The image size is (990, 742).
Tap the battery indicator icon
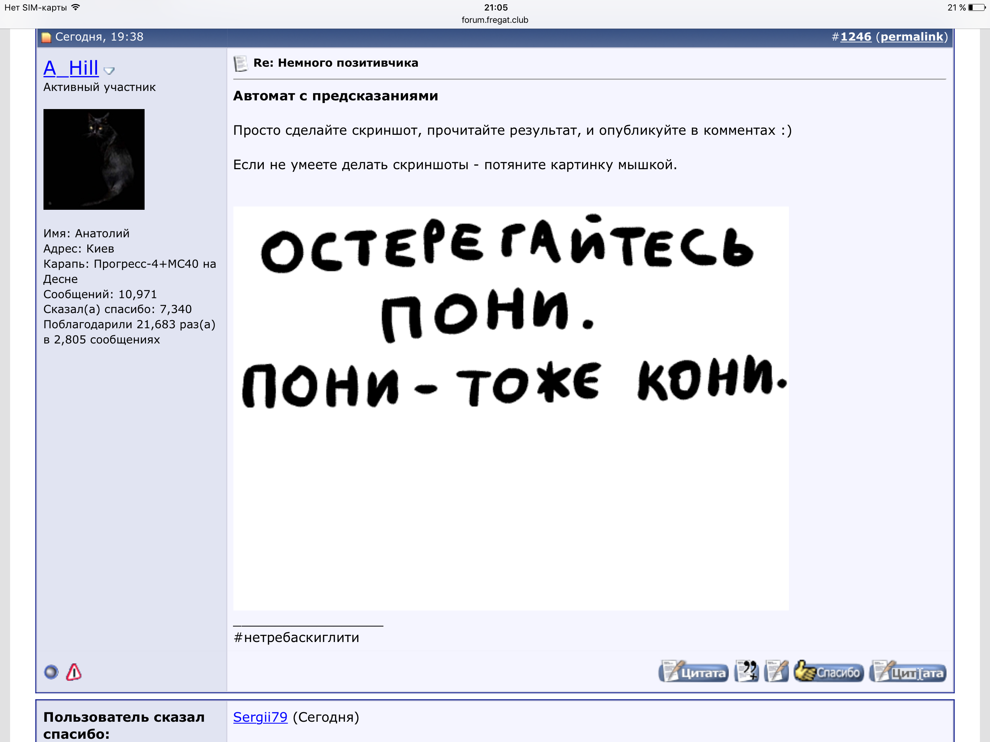point(976,8)
